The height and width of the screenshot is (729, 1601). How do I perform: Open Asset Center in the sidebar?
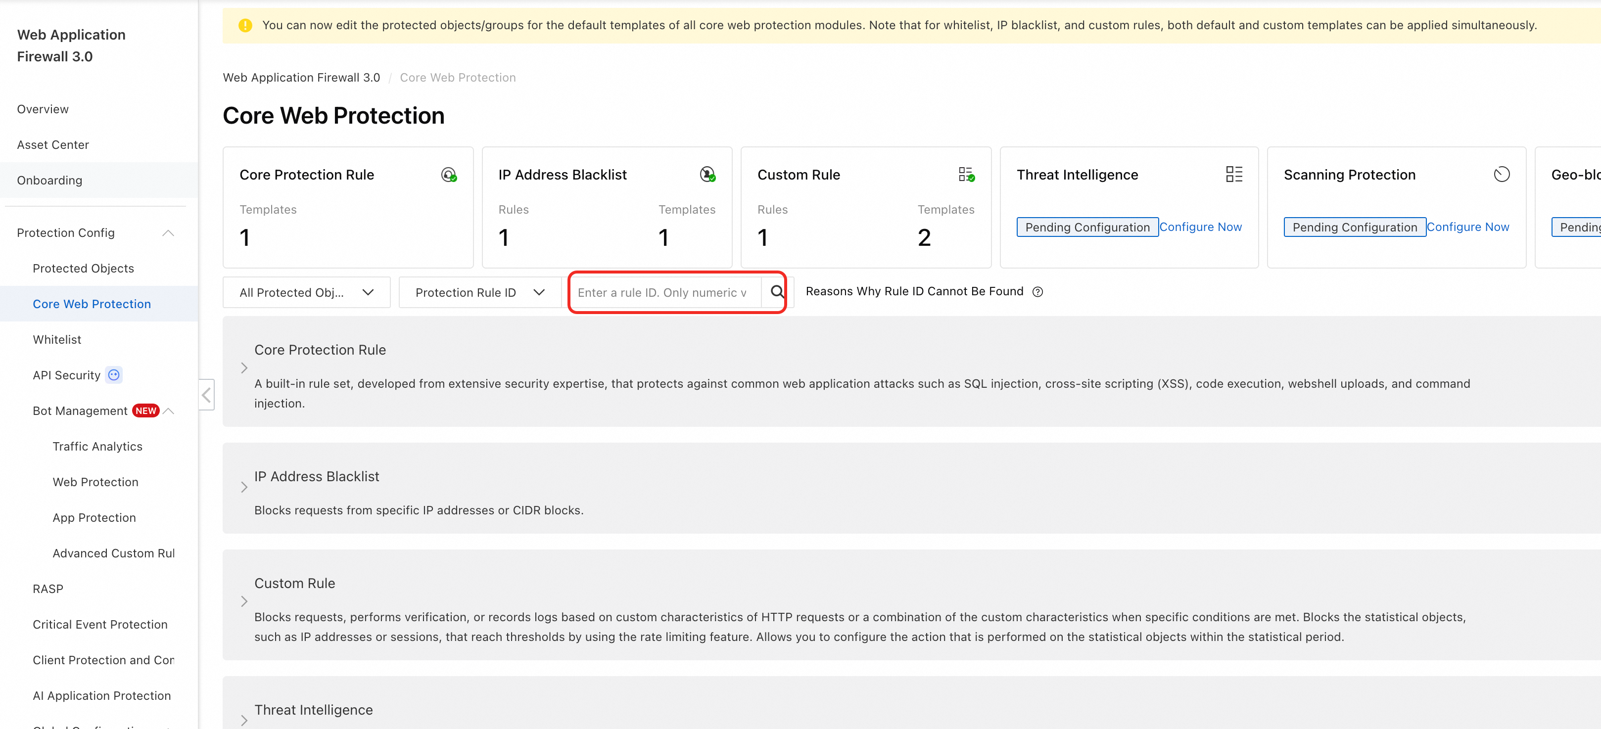(53, 145)
